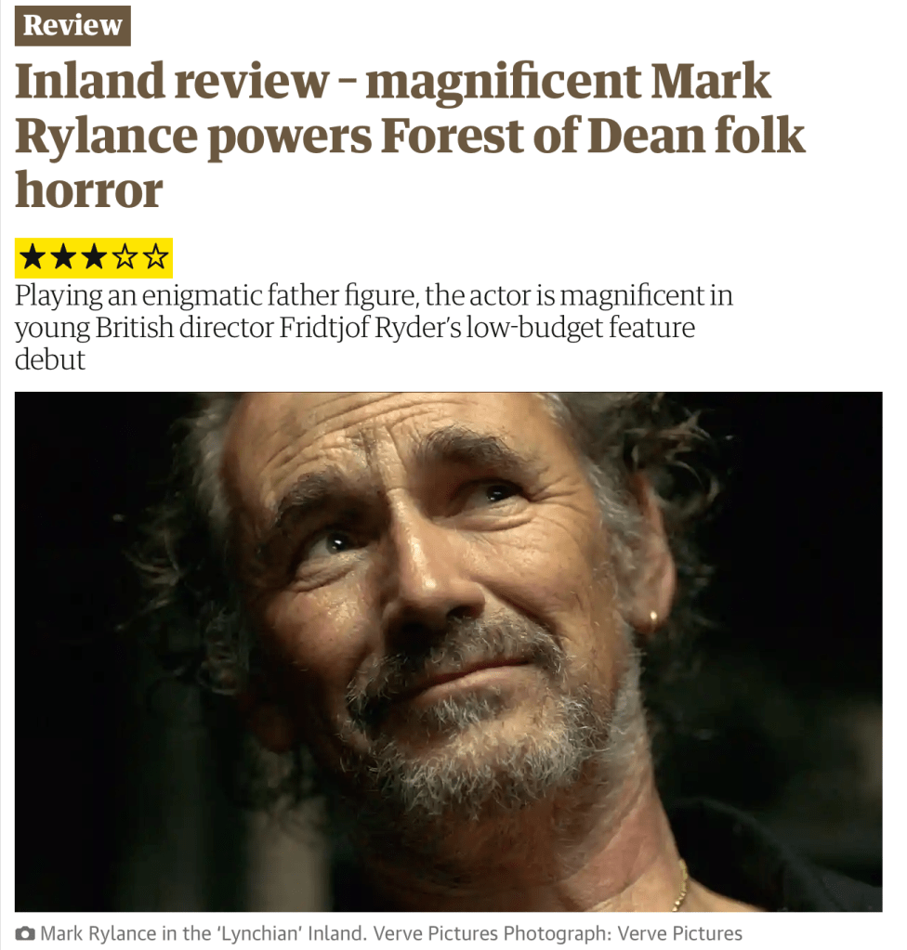
Task: Click the 'Rylance powers Forest of Dean' headline line
Action: 410,137
